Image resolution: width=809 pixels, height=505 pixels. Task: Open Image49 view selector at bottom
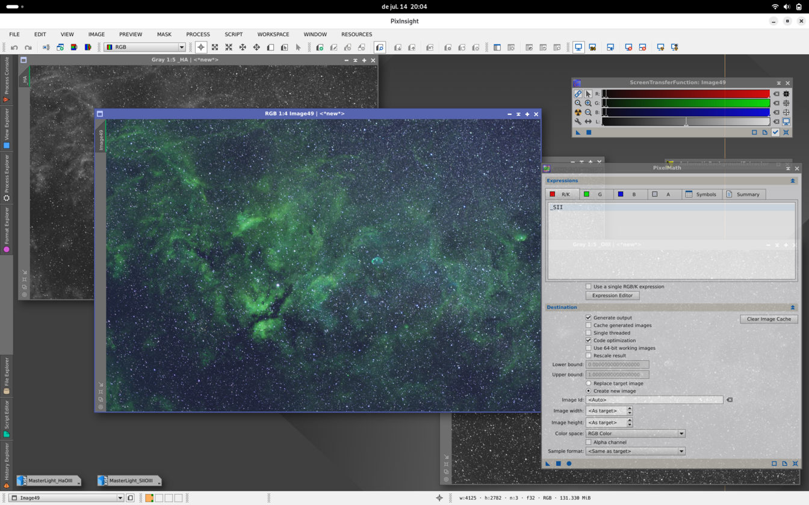pyautogui.click(x=66, y=498)
